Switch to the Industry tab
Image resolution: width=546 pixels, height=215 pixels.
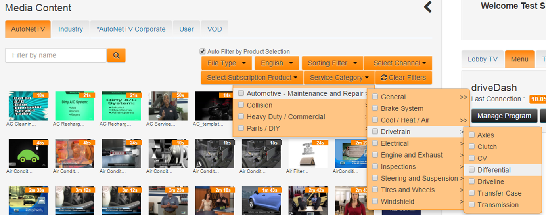71,29
